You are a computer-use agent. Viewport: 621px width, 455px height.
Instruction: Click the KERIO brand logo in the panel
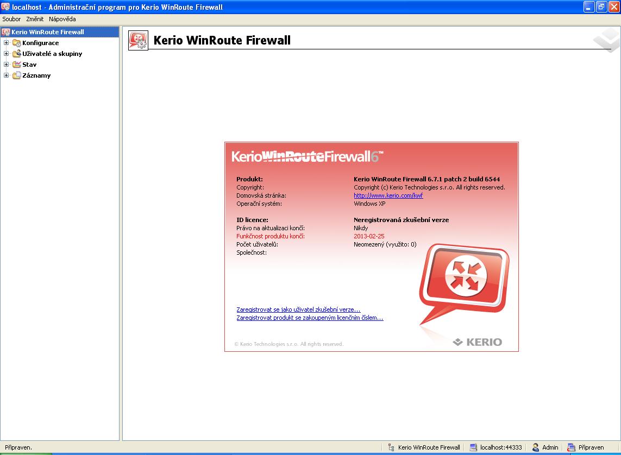[x=477, y=342]
